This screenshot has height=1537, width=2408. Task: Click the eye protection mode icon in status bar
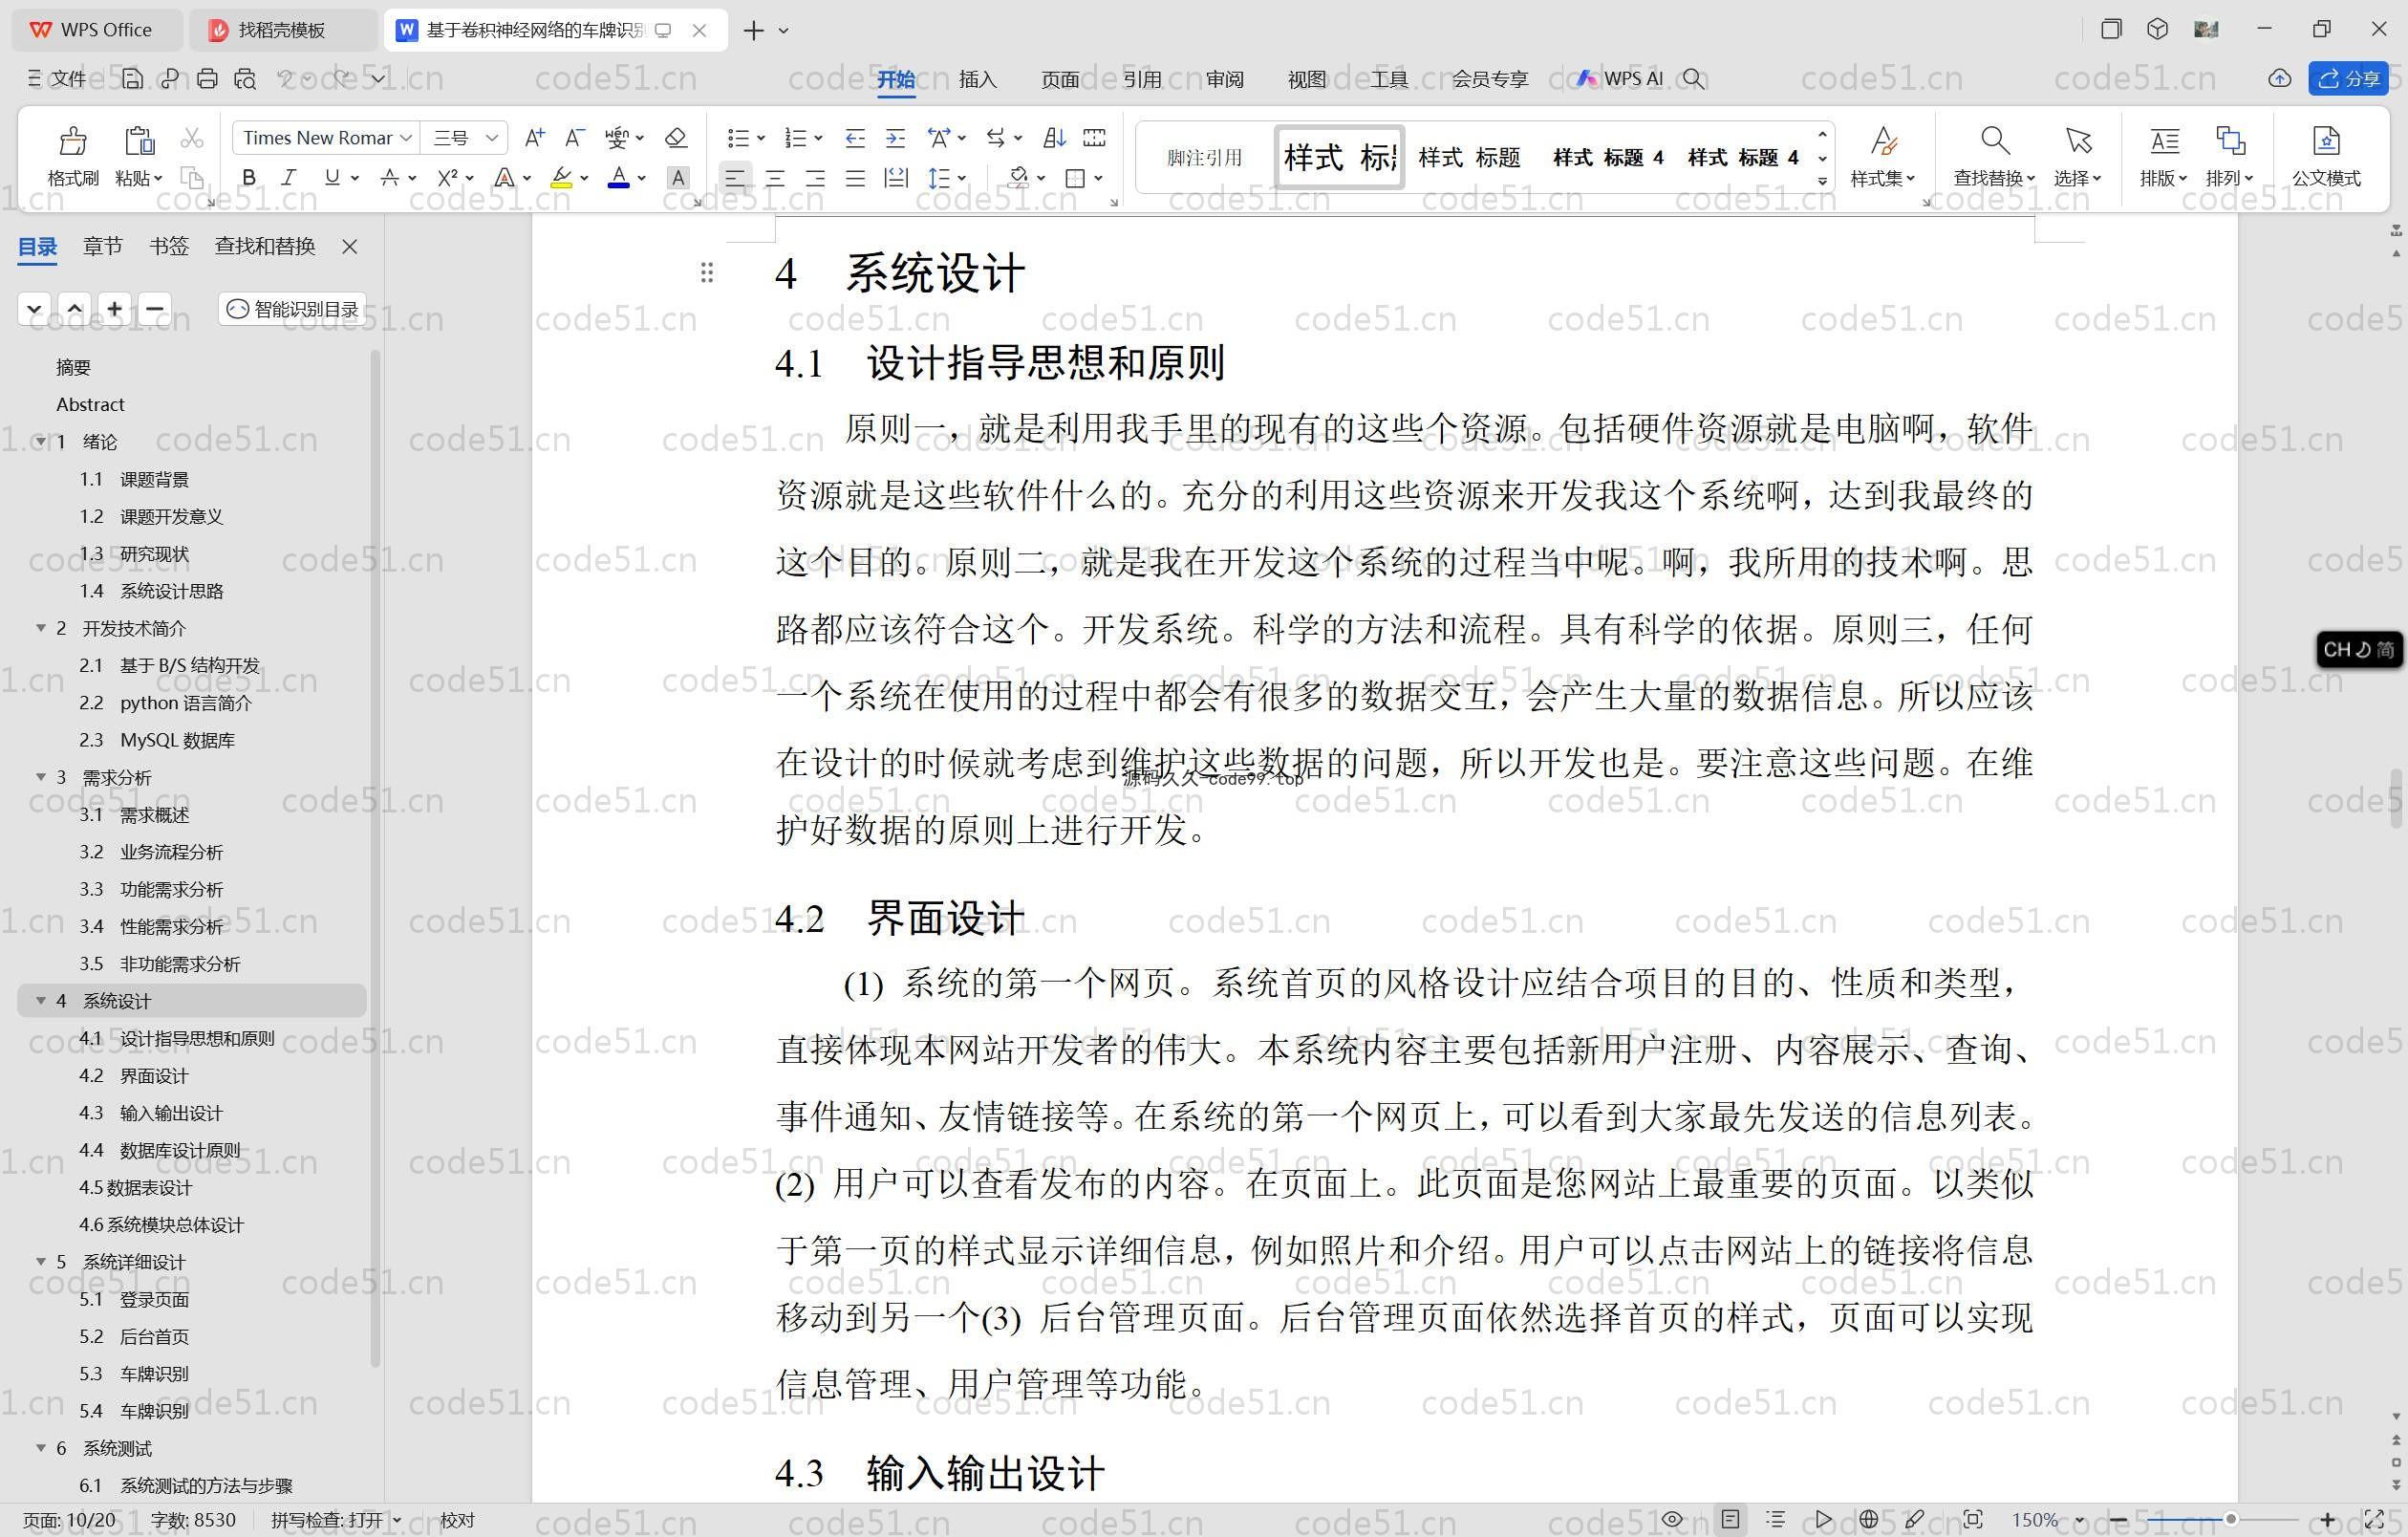coord(1672,1519)
